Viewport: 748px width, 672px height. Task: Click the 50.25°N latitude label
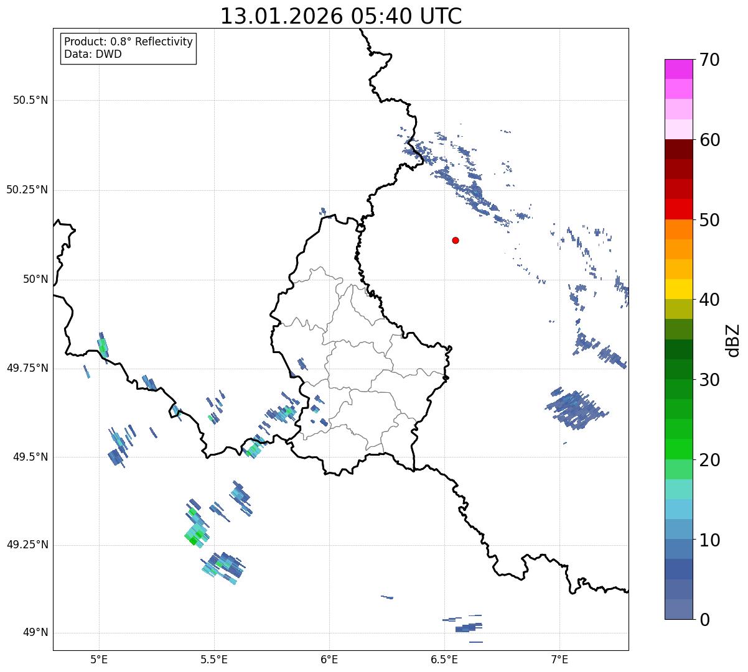pyautogui.click(x=27, y=190)
